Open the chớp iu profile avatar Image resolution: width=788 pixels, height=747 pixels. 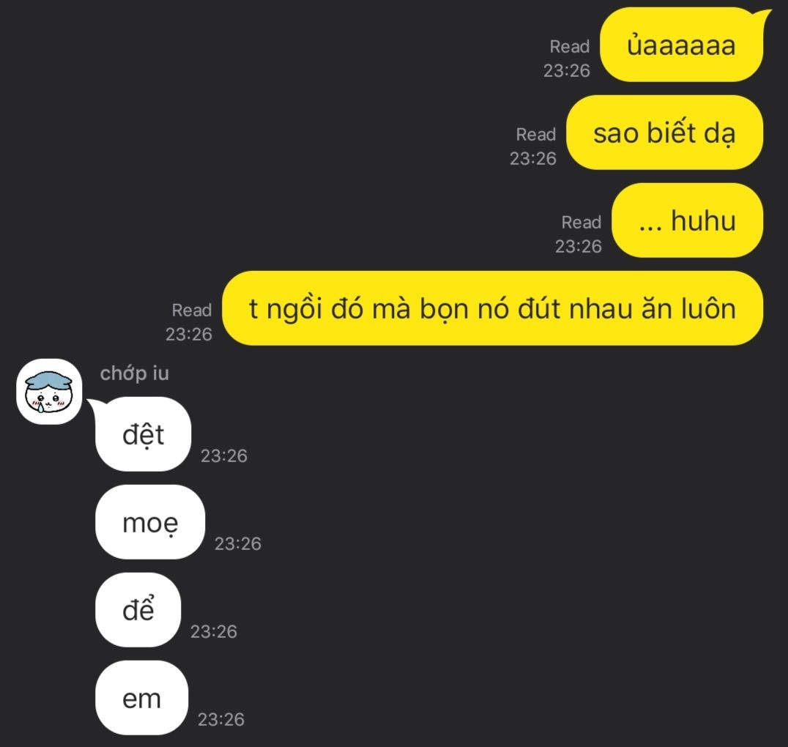coord(49,392)
